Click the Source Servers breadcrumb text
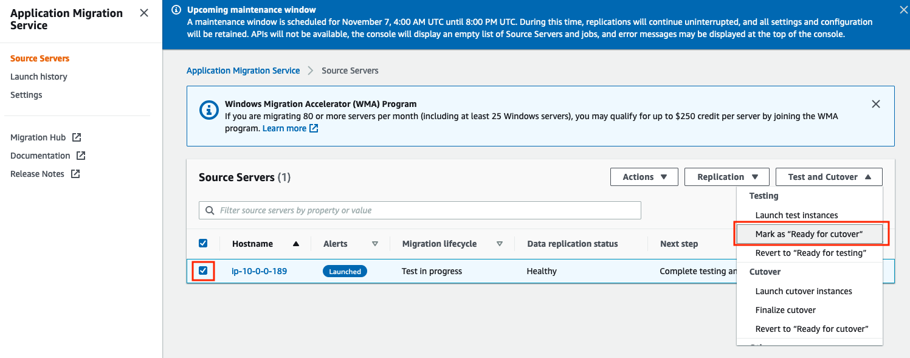Screen dimensions: 910x358 (x=350, y=71)
